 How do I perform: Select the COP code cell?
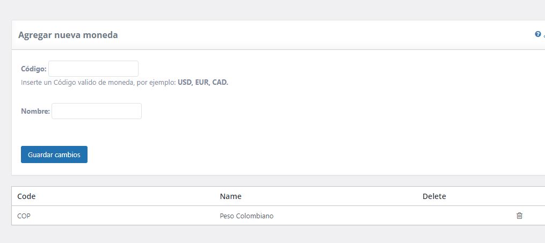tap(24, 216)
